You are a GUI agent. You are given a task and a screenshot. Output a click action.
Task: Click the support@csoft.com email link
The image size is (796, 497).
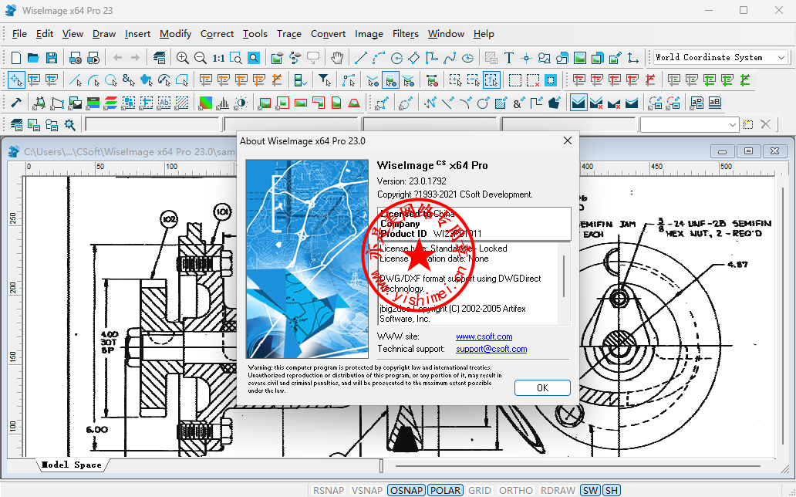click(x=491, y=349)
